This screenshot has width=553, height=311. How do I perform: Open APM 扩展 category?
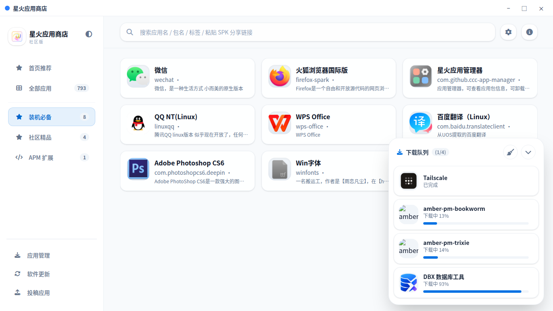point(52,157)
